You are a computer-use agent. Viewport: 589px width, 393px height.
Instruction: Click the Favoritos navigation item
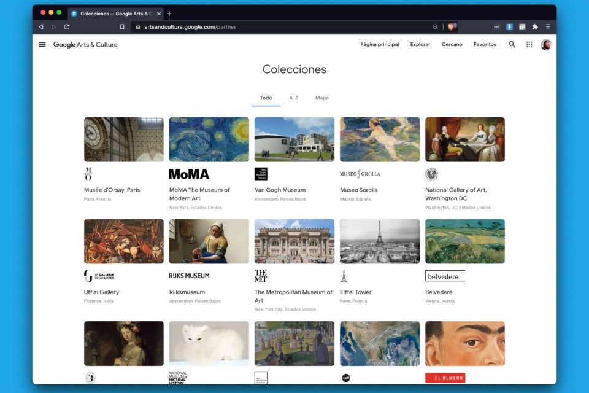(x=485, y=44)
